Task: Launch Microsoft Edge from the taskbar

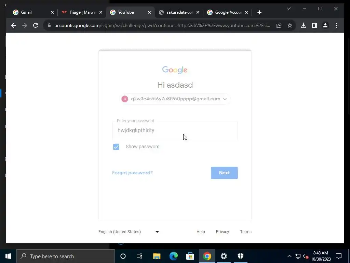Action: pyautogui.click(x=173, y=256)
